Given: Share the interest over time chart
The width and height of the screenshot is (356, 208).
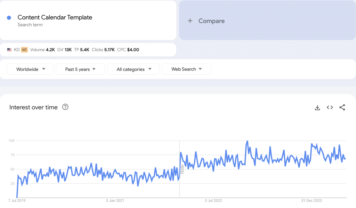Looking at the screenshot, I should (342, 108).
